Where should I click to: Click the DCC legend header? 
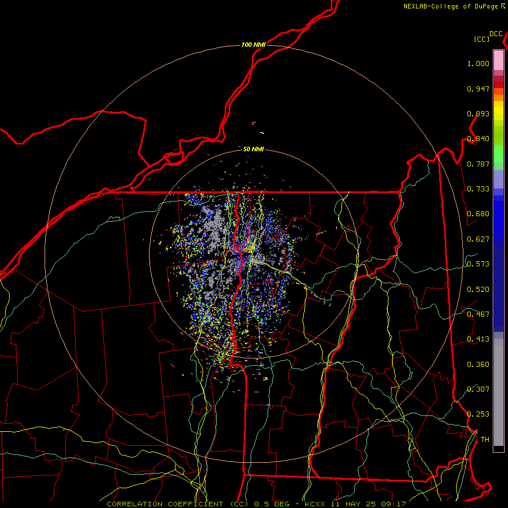point(496,34)
